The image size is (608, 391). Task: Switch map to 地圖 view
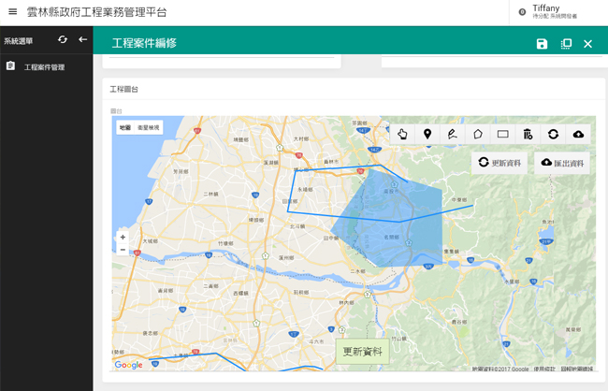[x=125, y=127]
